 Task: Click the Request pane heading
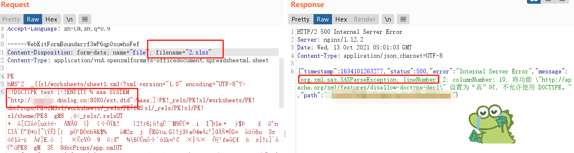click(x=15, y=5)
